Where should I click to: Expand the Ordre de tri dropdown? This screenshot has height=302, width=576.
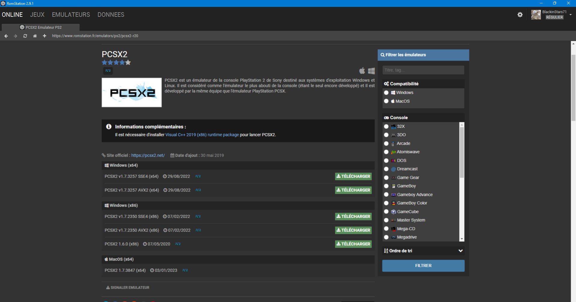coord(423,251)
